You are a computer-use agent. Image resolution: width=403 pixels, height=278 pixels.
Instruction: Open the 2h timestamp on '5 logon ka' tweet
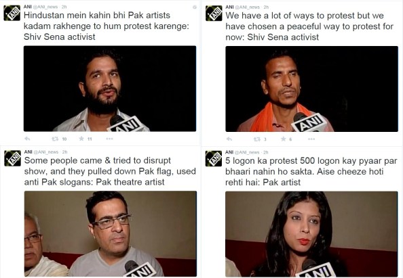click(x=265, y=152)
